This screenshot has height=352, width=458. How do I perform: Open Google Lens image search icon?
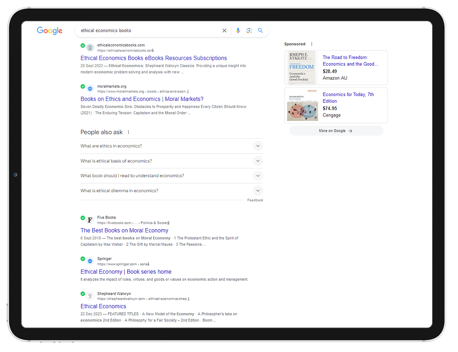click(249, 31)
